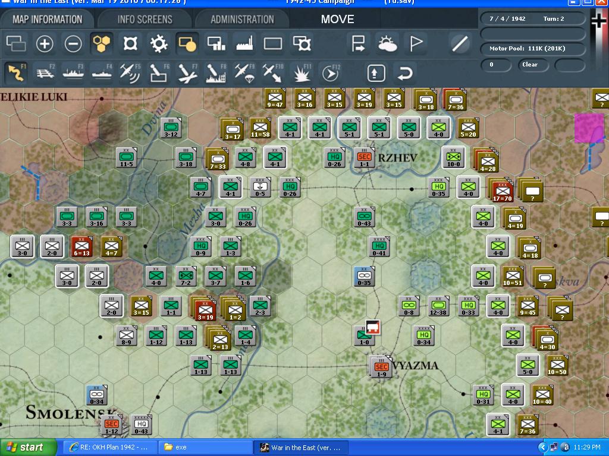Click the pink highlighted hex on map
Screen dimensions: 609x456
[x=589, y=128]
